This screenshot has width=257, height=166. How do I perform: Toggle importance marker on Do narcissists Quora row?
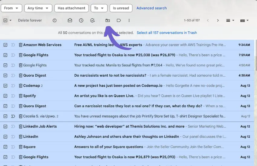[x=13, y=75]
